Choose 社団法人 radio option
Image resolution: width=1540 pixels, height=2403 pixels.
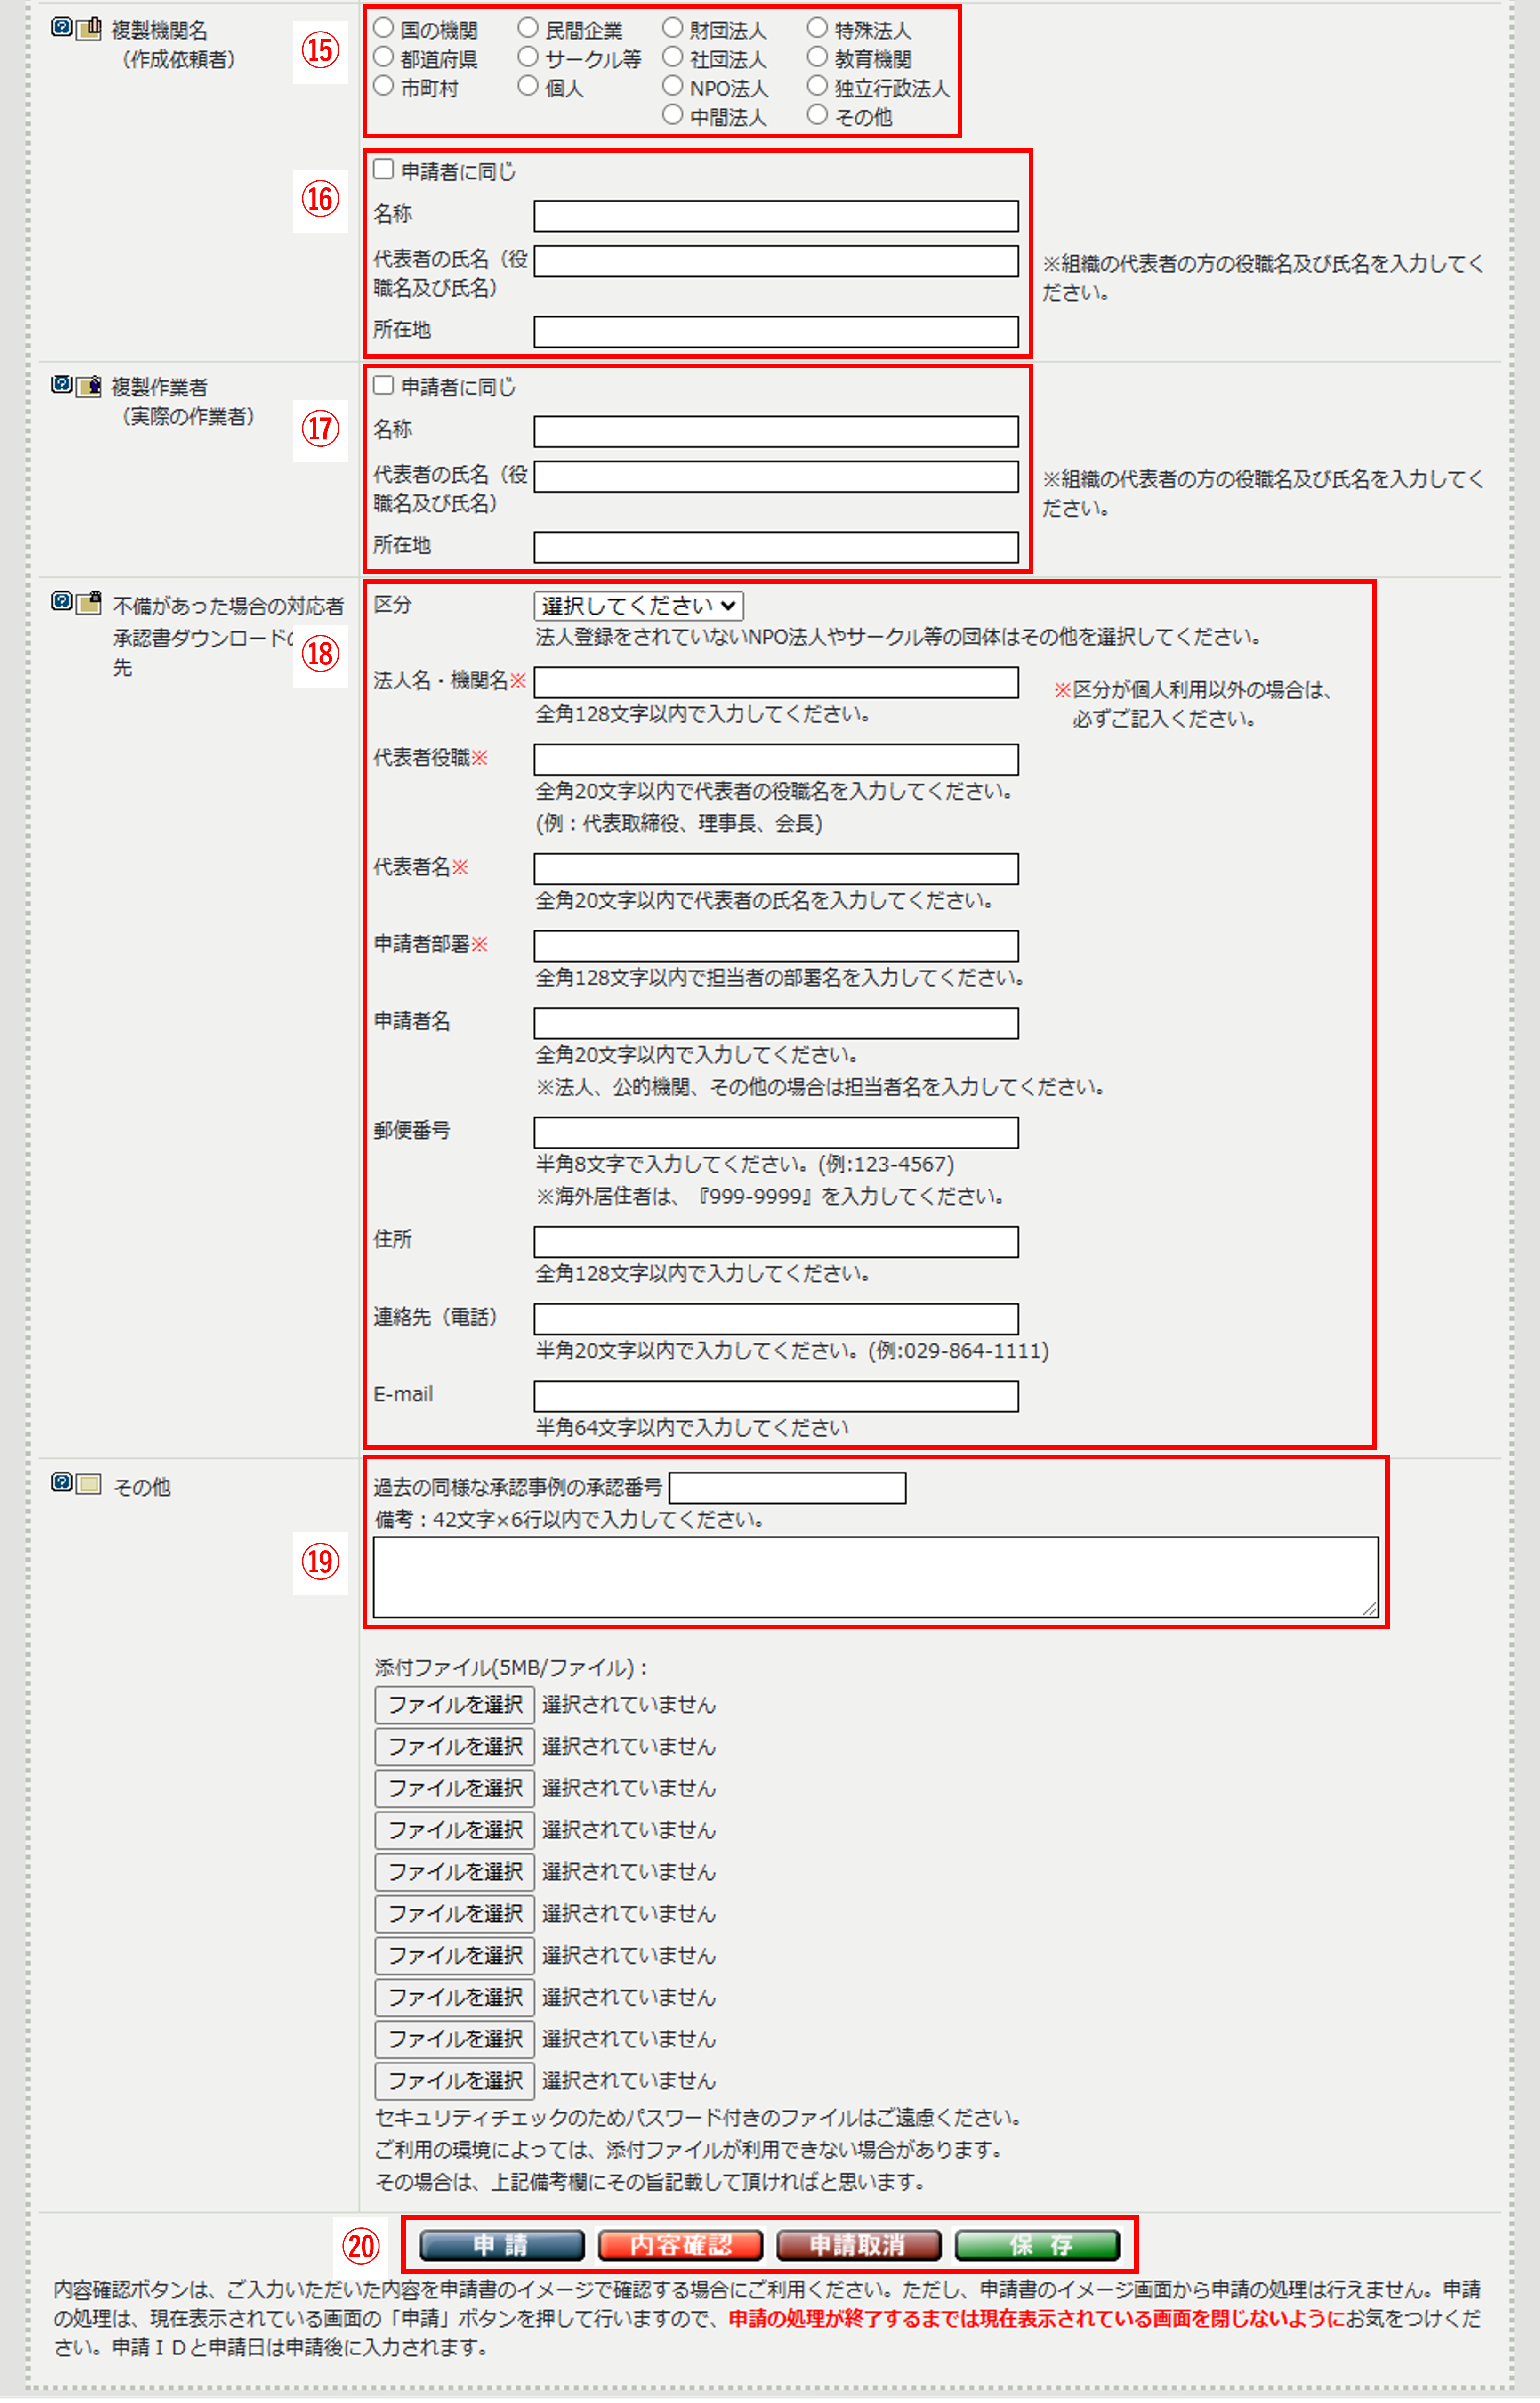(673, 57)
